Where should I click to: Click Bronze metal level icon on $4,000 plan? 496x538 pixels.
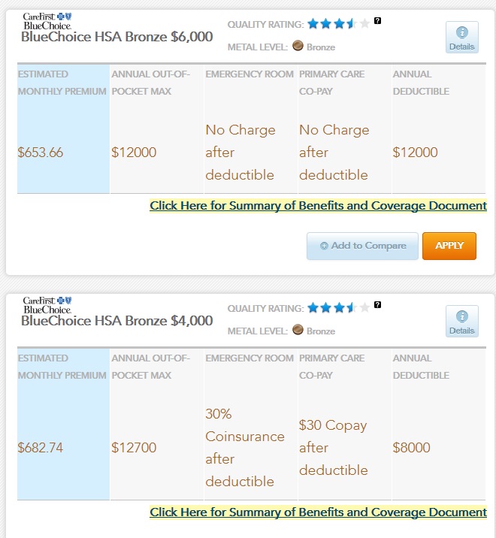pyautogui.click(x=298, y=330)
